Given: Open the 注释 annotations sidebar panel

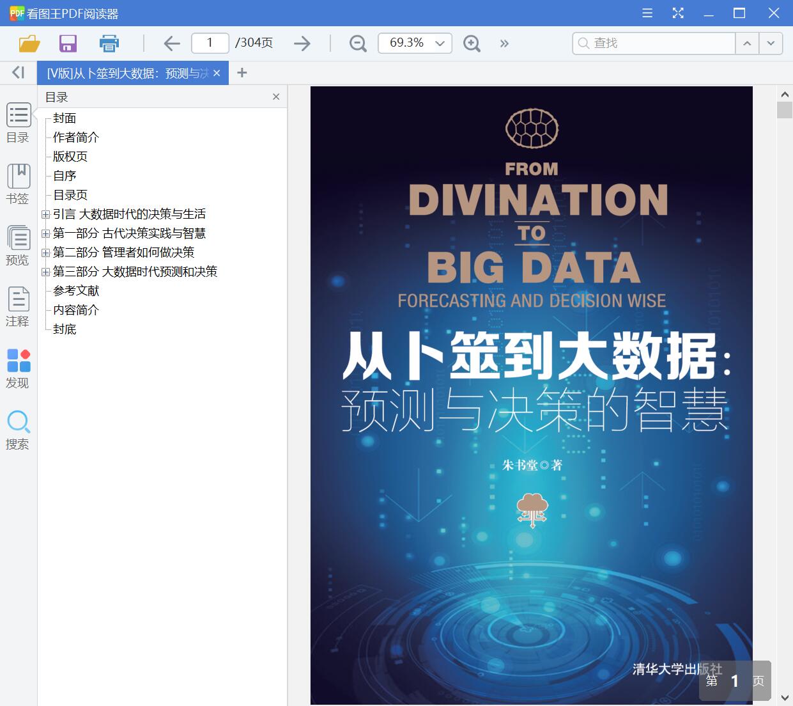Looking at the screenshot, I should pyautogui.click(x=19, y=307).
